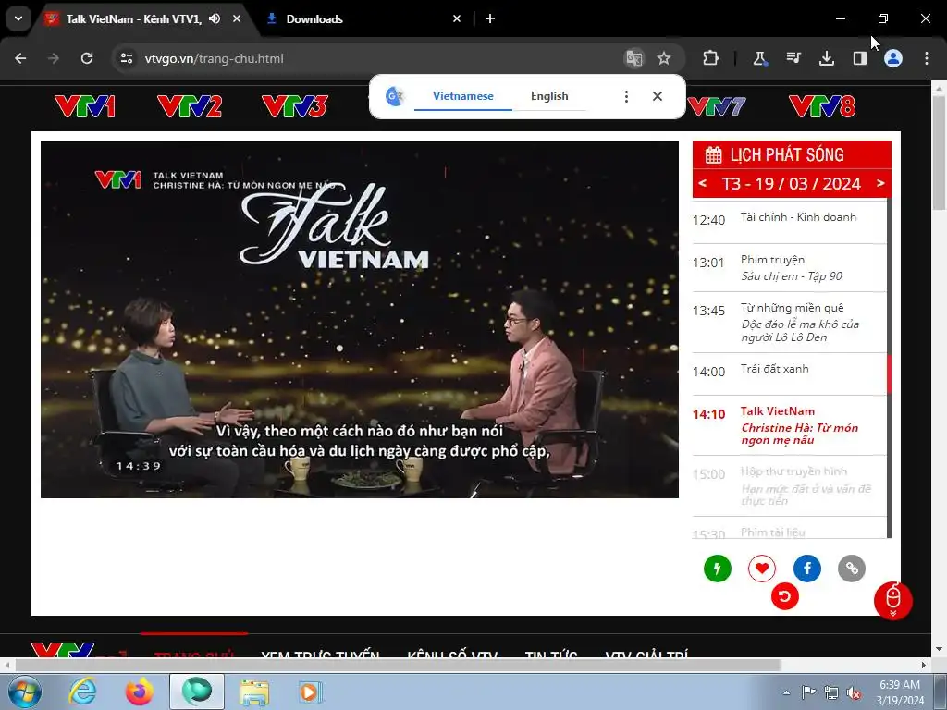Click the Talk Vietnam video player

point(360,319)
